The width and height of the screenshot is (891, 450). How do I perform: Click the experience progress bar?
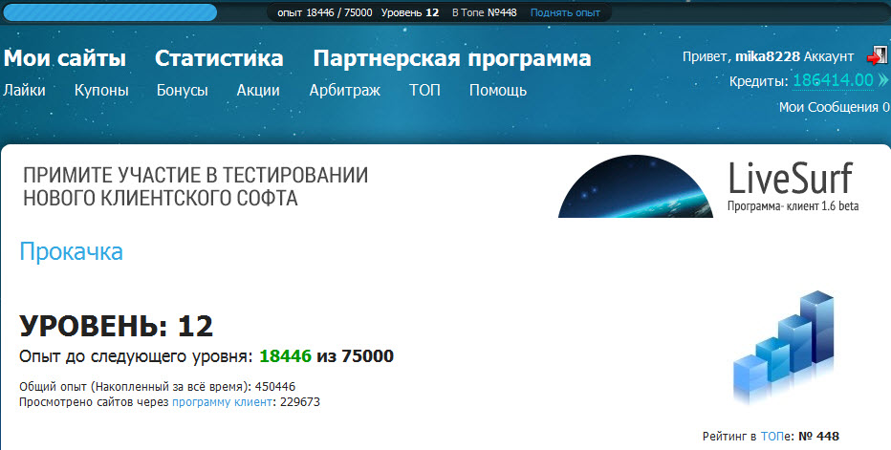[x=110, y=12]
